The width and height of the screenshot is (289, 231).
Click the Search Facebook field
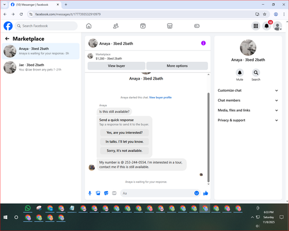pos(46,26)
